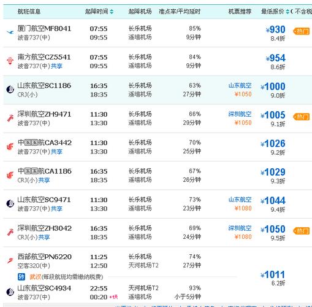
Task: Click flight name 厦门航空MF8041
Action: pos(44,28)
